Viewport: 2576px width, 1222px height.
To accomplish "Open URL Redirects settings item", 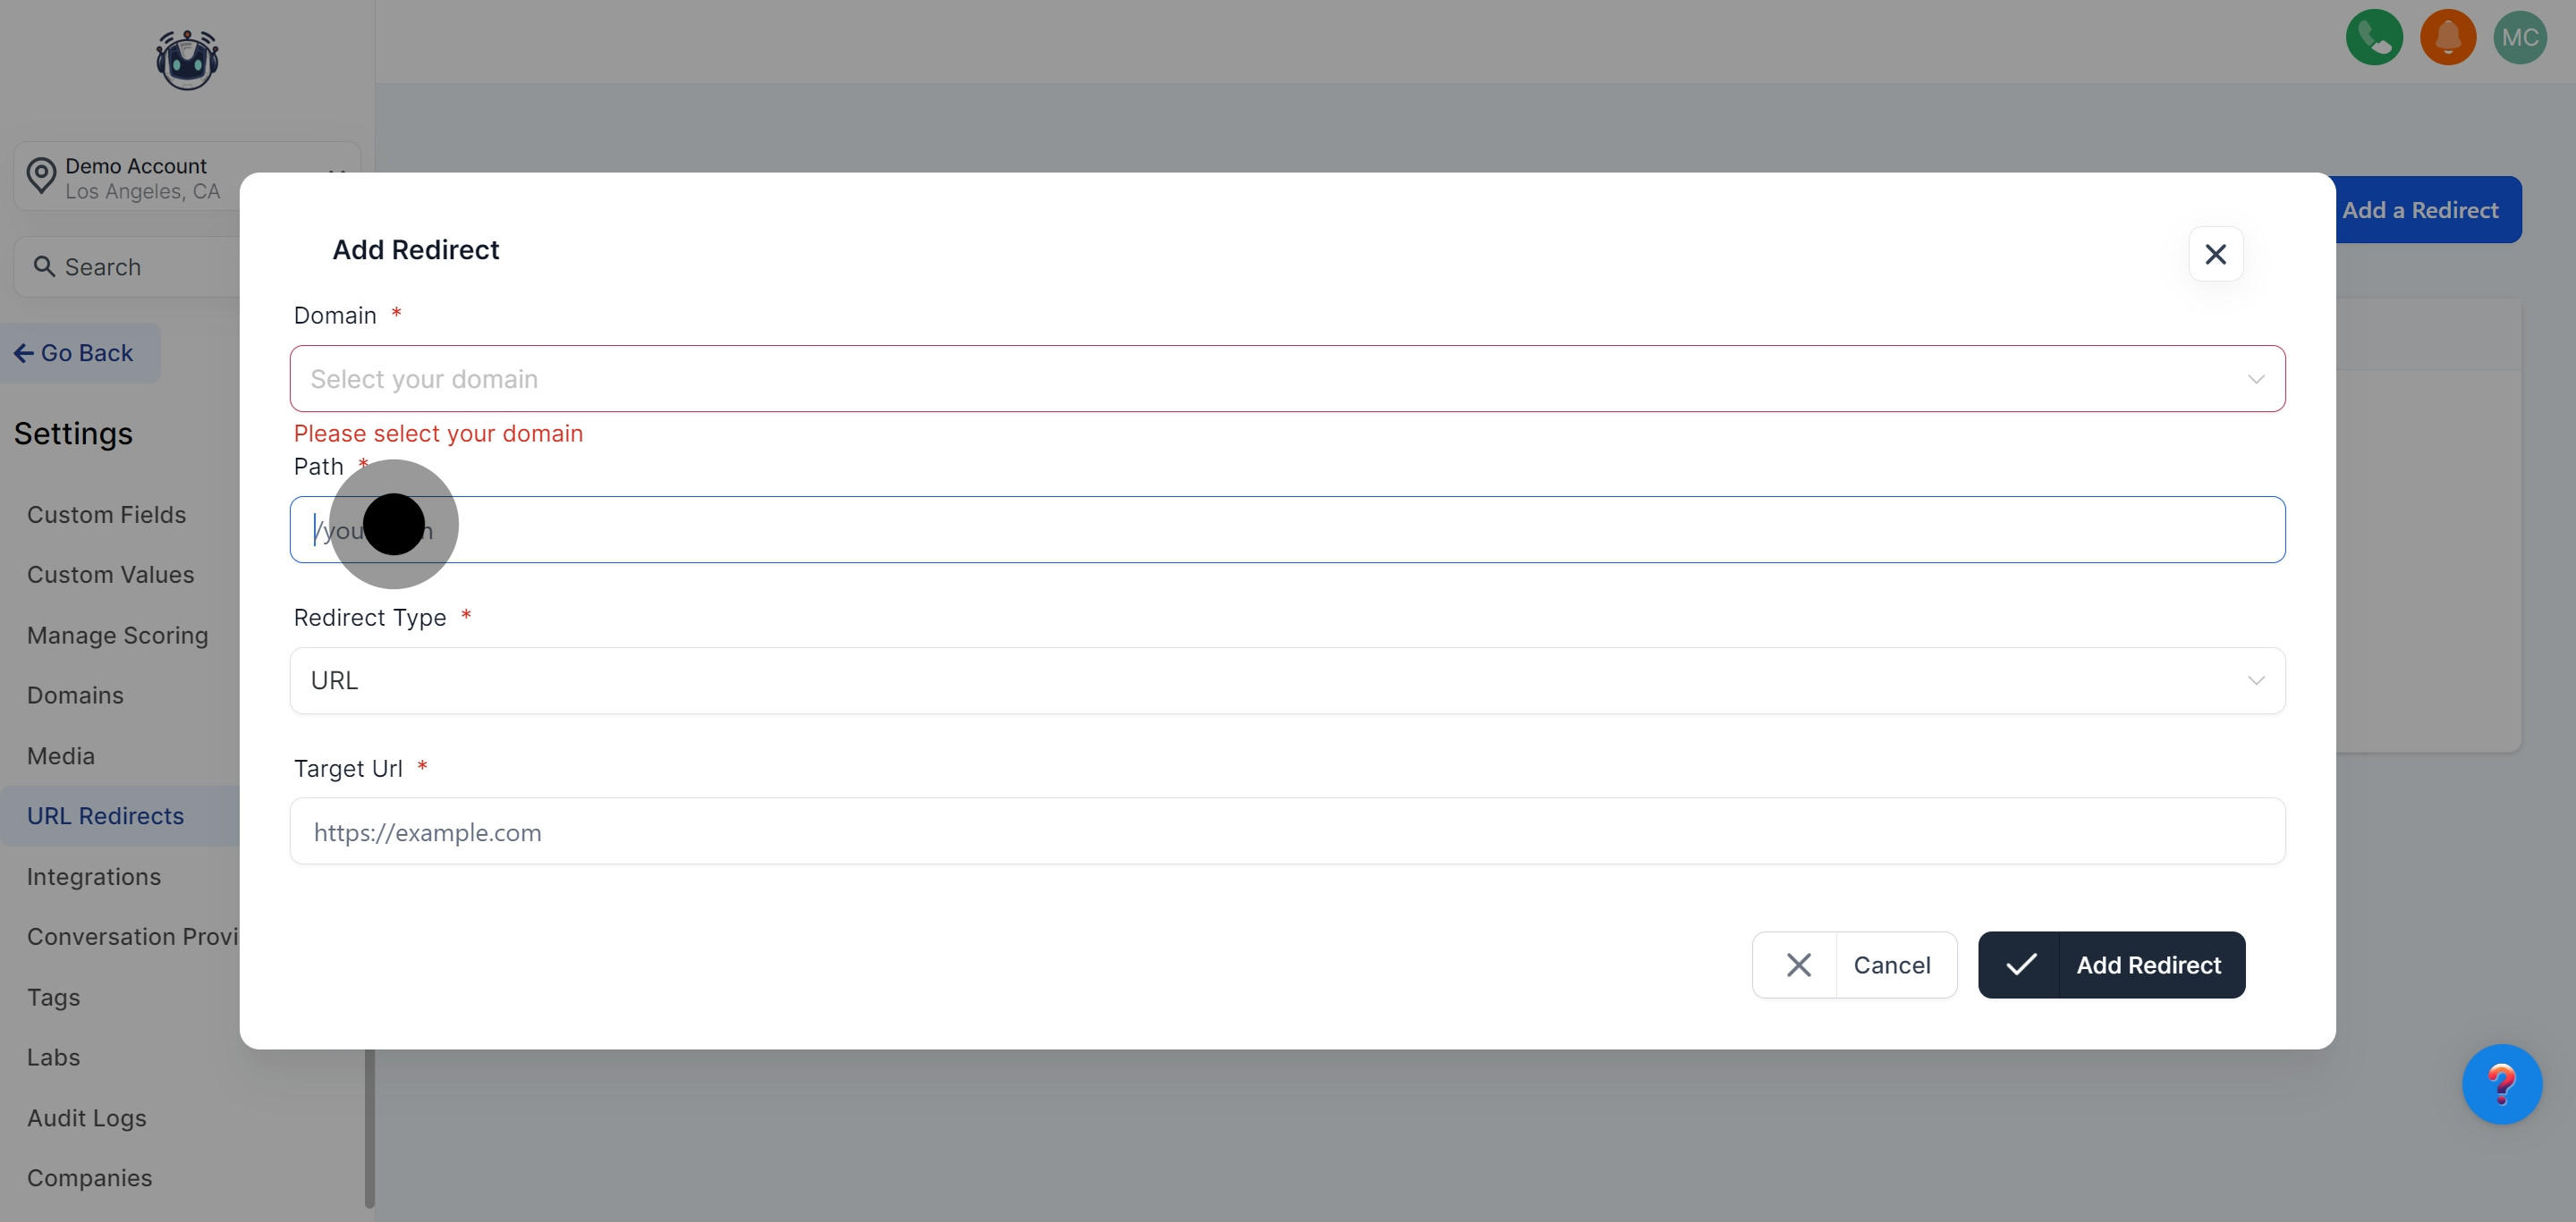I will point(105,815).
